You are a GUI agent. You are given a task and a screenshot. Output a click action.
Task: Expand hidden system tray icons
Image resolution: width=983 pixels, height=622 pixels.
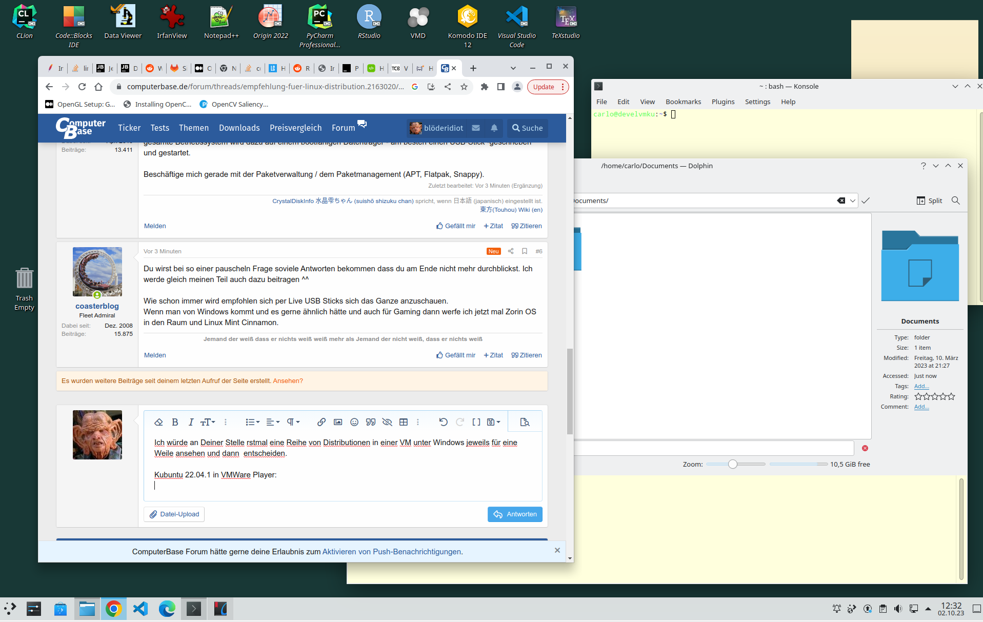928,609
